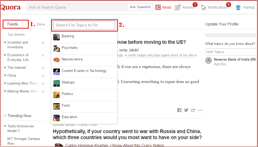Remove Invention and Inventions pinned topic
This screenshot has height=147, width=258.
(43, 43)
